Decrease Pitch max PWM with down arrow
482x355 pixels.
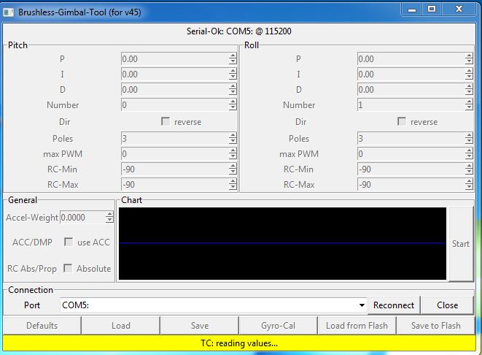pyautogui.click(x=233, y=156)
